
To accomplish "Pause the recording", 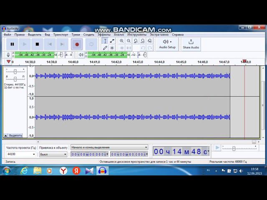I will pyautogui.click(x=12, y=44).
